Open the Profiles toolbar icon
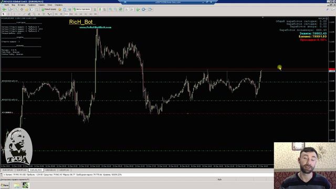Screen dimensions: 336x189 point(10,9)
